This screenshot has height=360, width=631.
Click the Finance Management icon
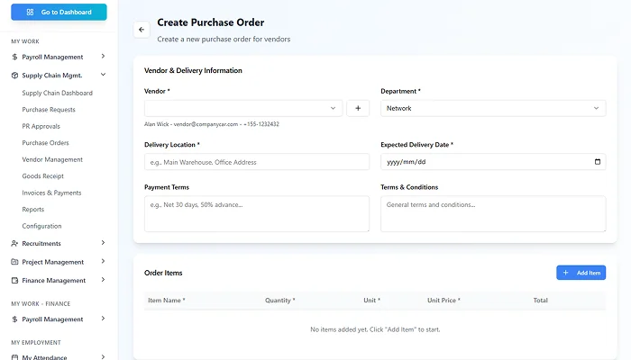point(15,281)
